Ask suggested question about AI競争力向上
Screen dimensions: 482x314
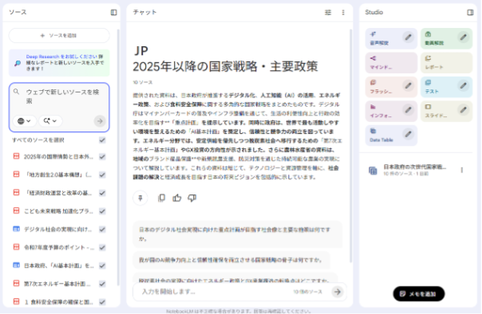point(231,260)
